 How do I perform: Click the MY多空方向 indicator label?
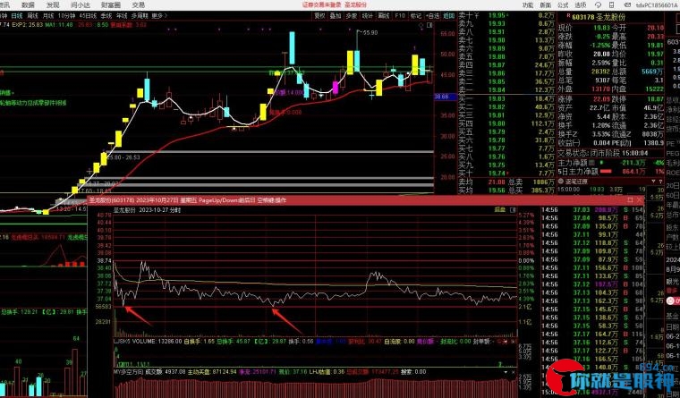coord(128,372)
